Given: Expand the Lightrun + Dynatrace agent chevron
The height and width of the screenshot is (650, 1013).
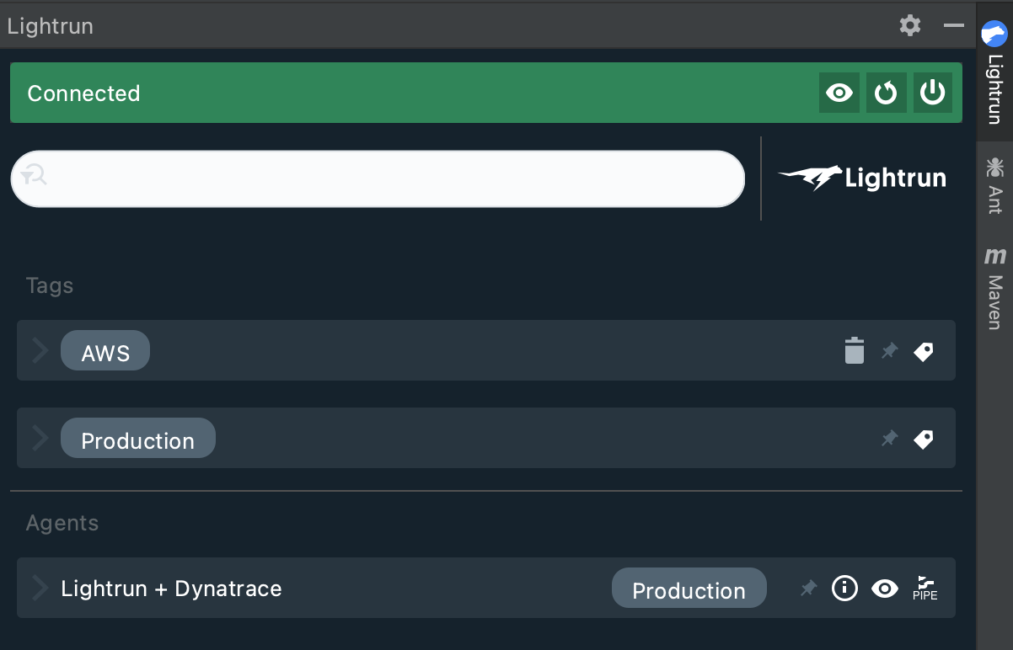Looking at the screenshot, I should 40,588.
